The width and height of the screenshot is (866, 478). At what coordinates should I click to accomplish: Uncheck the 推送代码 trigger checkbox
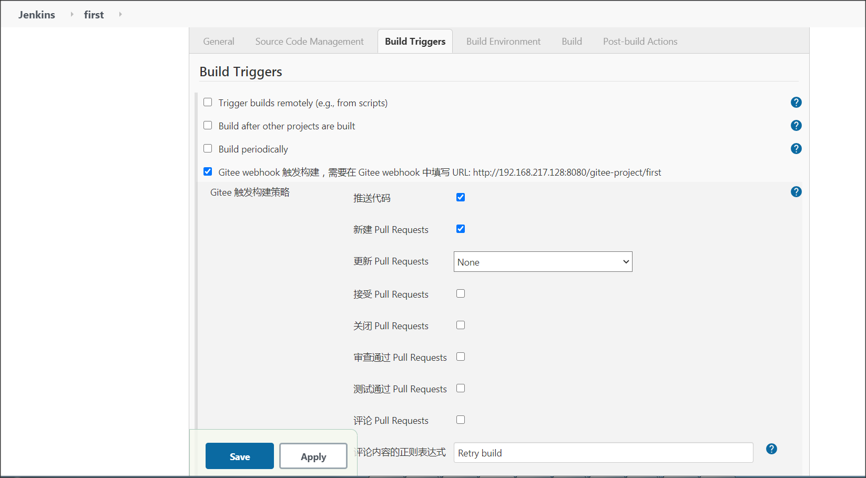[461, 197]
